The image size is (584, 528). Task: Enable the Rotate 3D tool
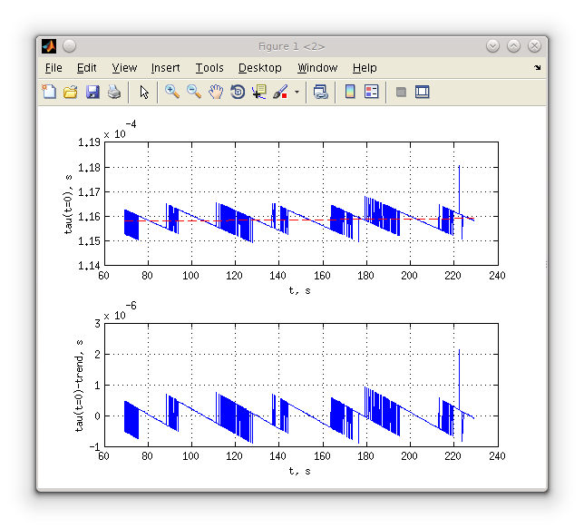pos(238,92)
